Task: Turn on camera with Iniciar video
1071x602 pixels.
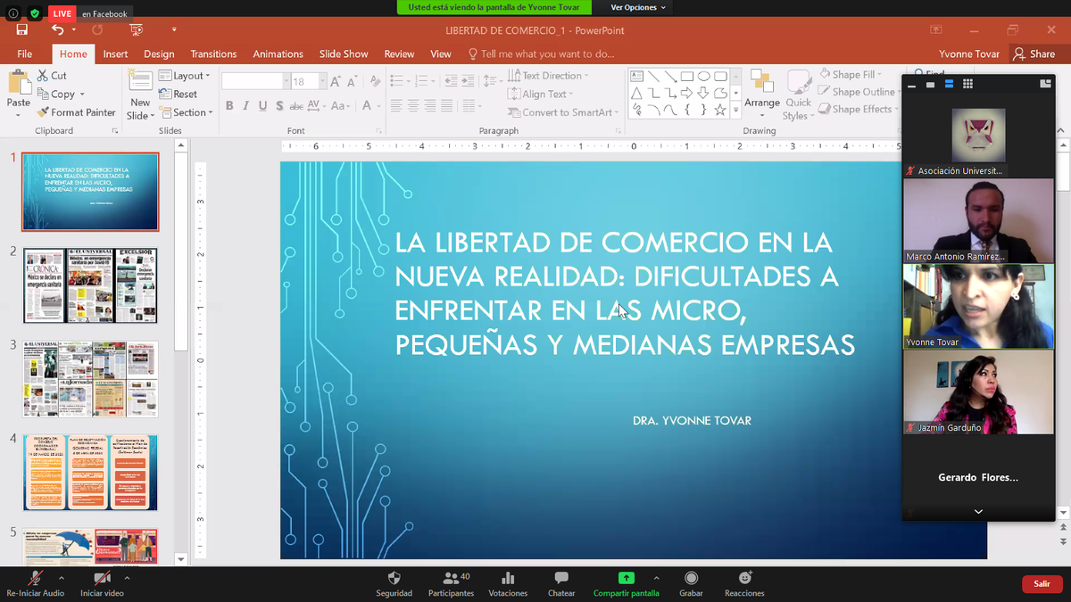Action: pyautogui.click(x=102, y=584)
